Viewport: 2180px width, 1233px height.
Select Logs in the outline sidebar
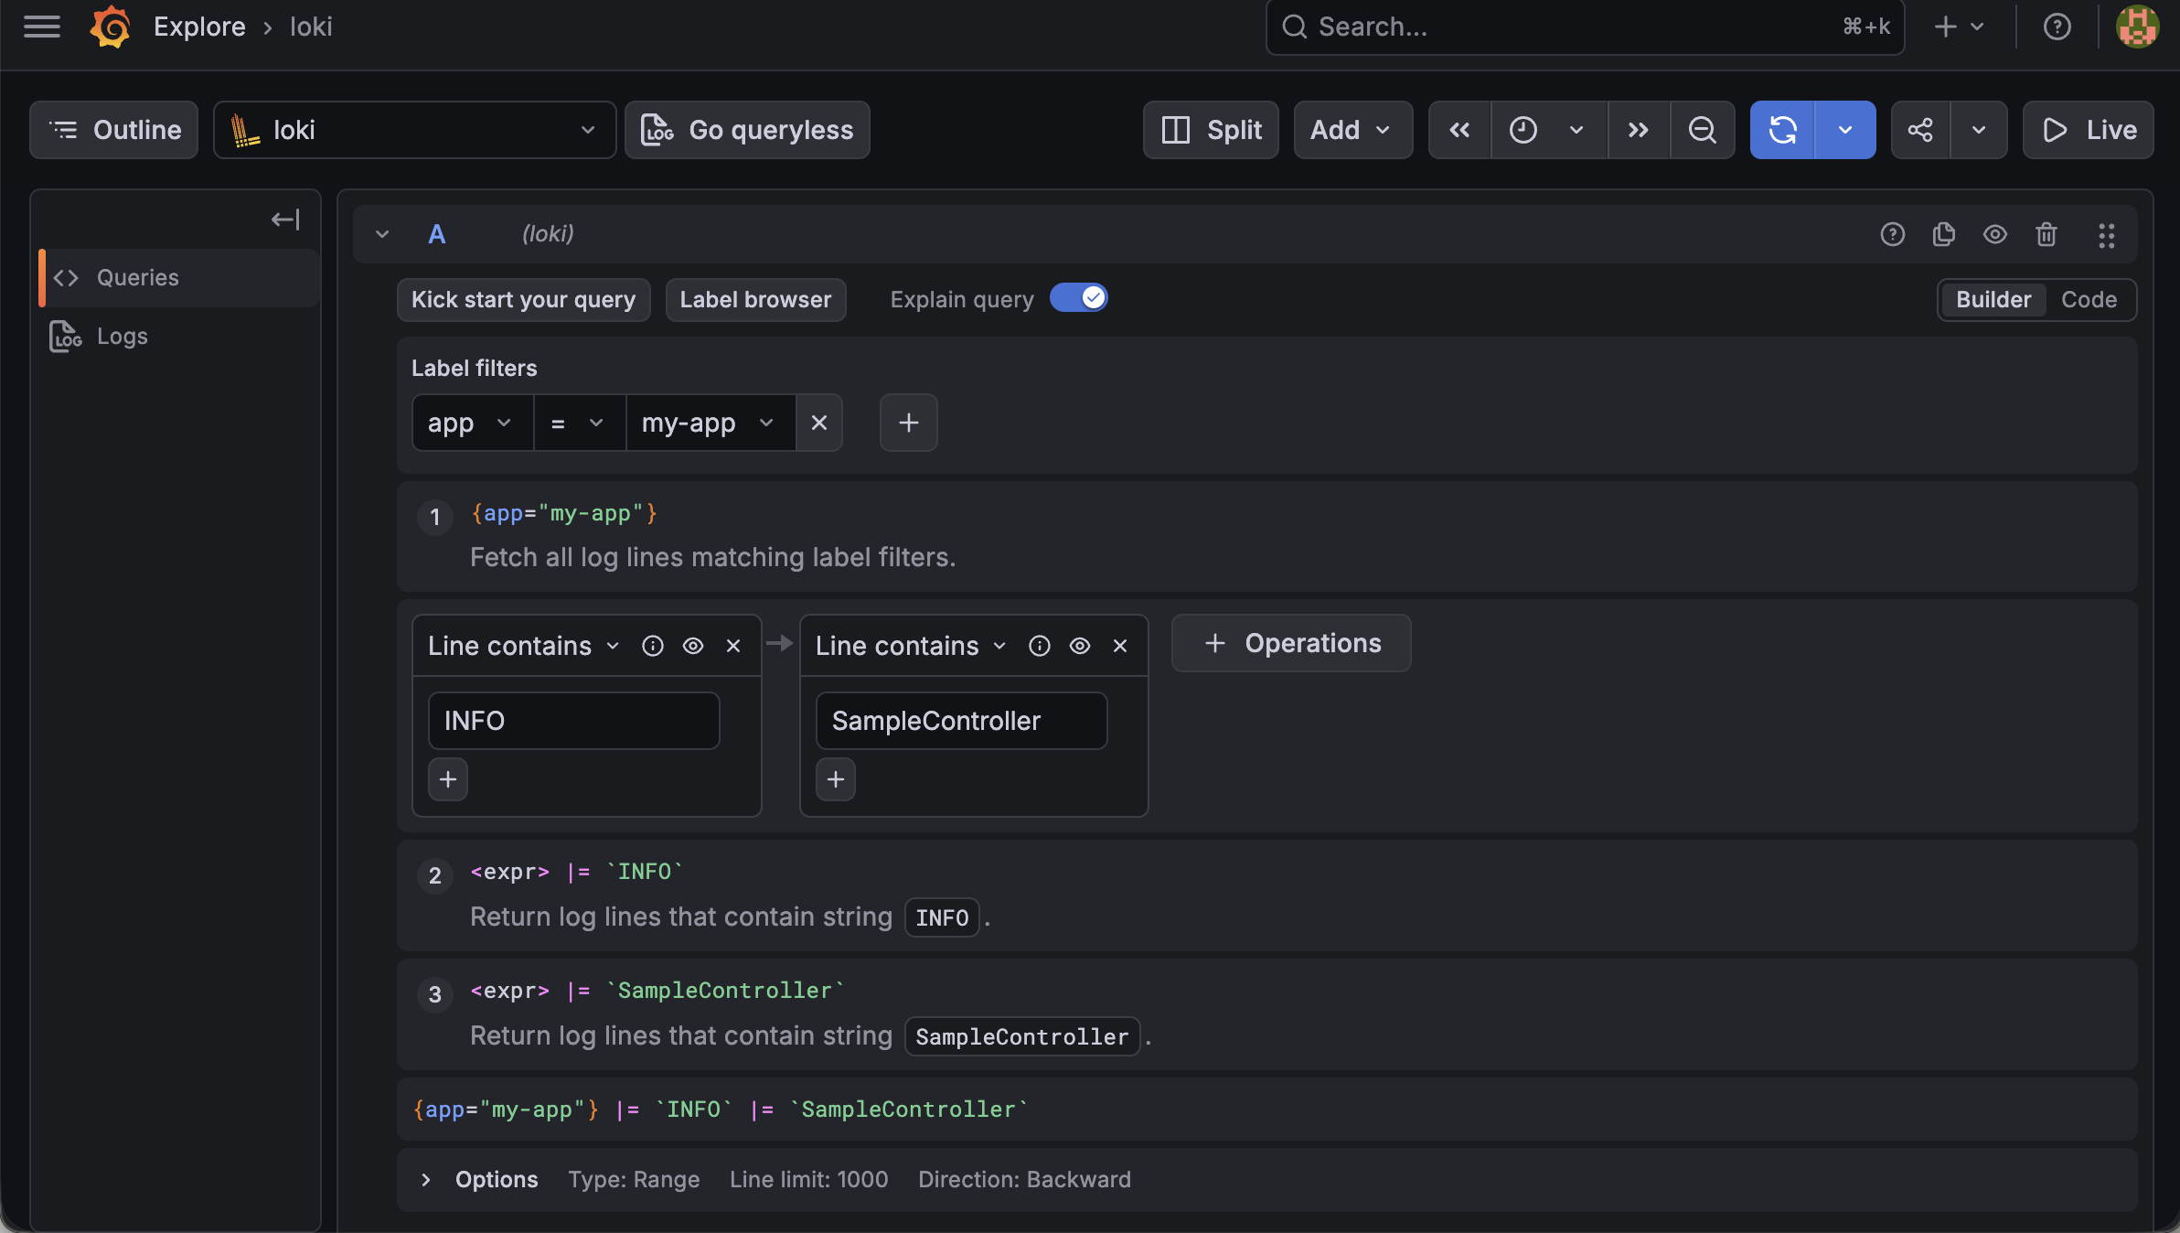click(x=180, y=336)
